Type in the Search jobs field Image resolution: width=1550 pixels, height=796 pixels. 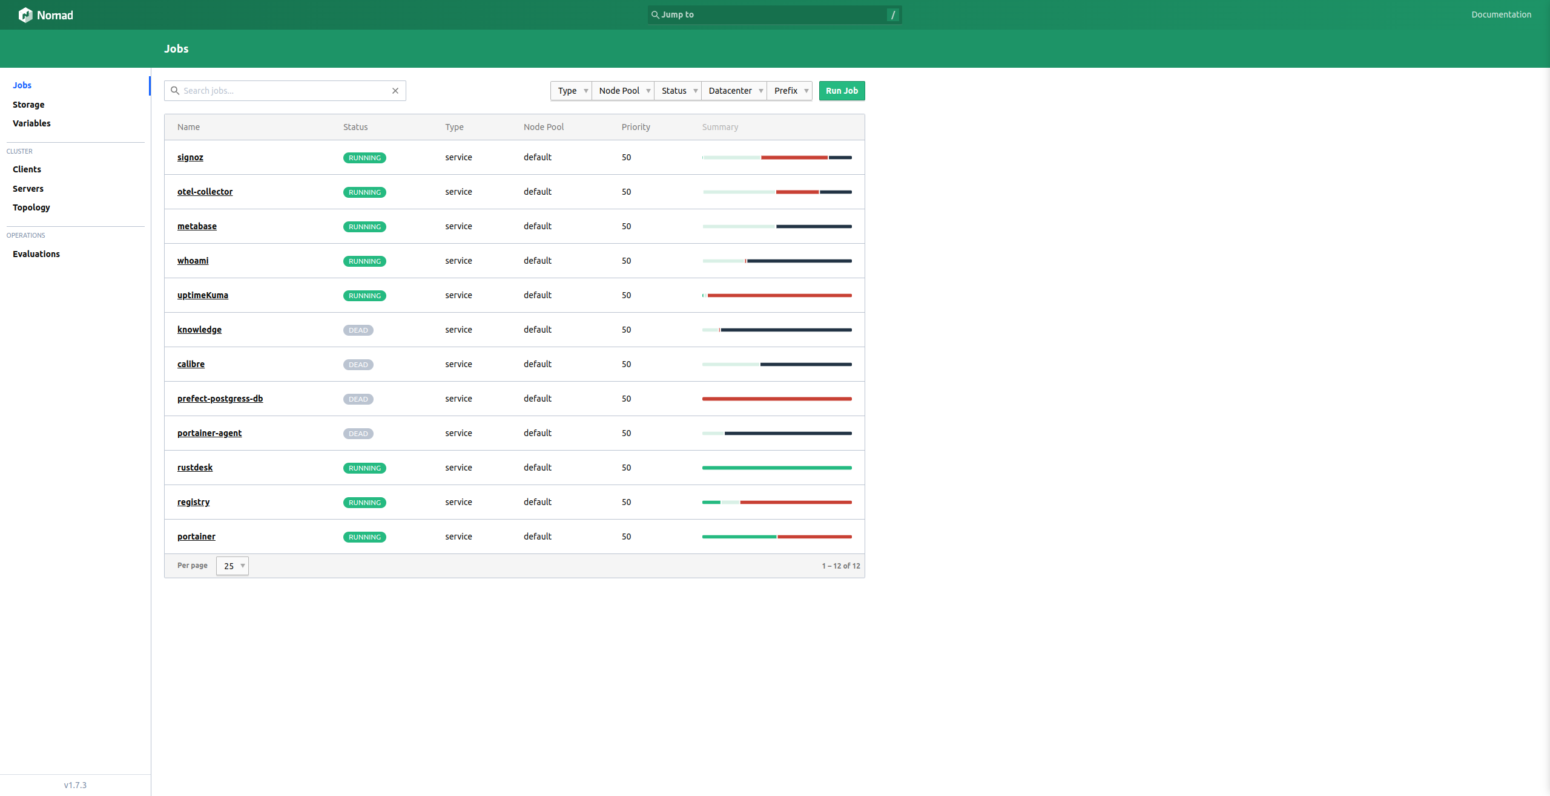click(x=285, y=91)
